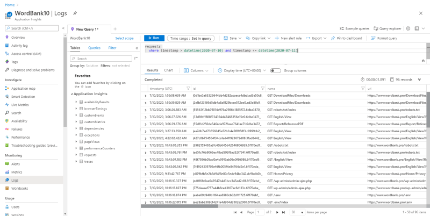
Task: Click the id column filter icon
Action: [263, 89]
